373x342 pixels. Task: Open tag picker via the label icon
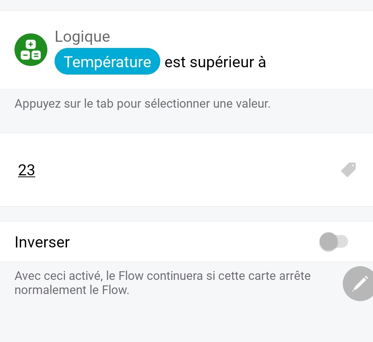348,170
